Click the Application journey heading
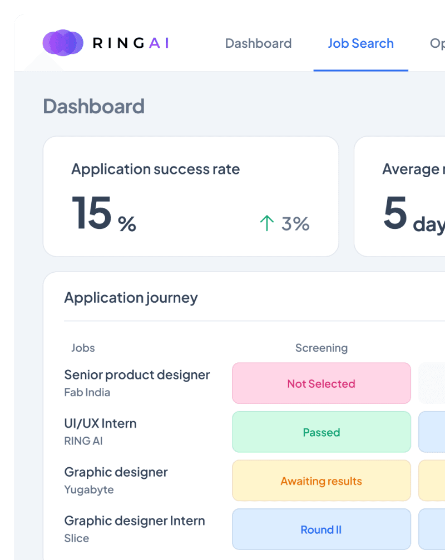445x560 pixels. coord(131,298)
